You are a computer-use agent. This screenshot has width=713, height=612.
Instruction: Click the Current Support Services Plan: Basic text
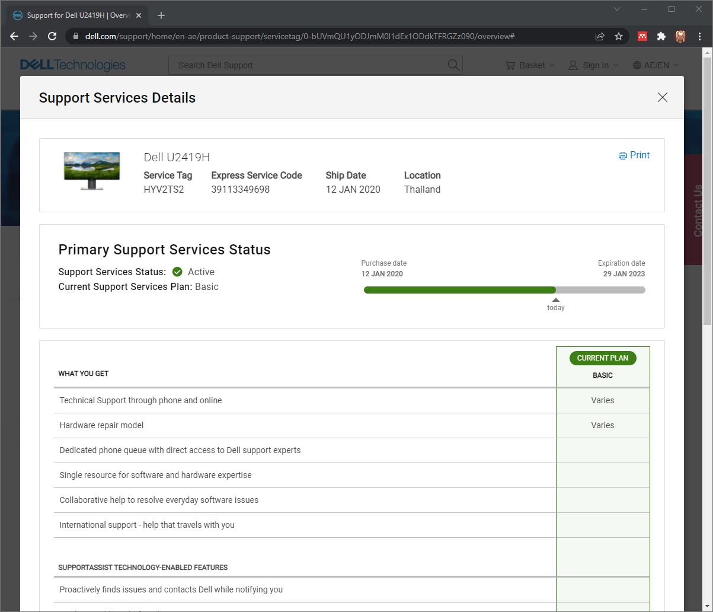click(138, 287)
